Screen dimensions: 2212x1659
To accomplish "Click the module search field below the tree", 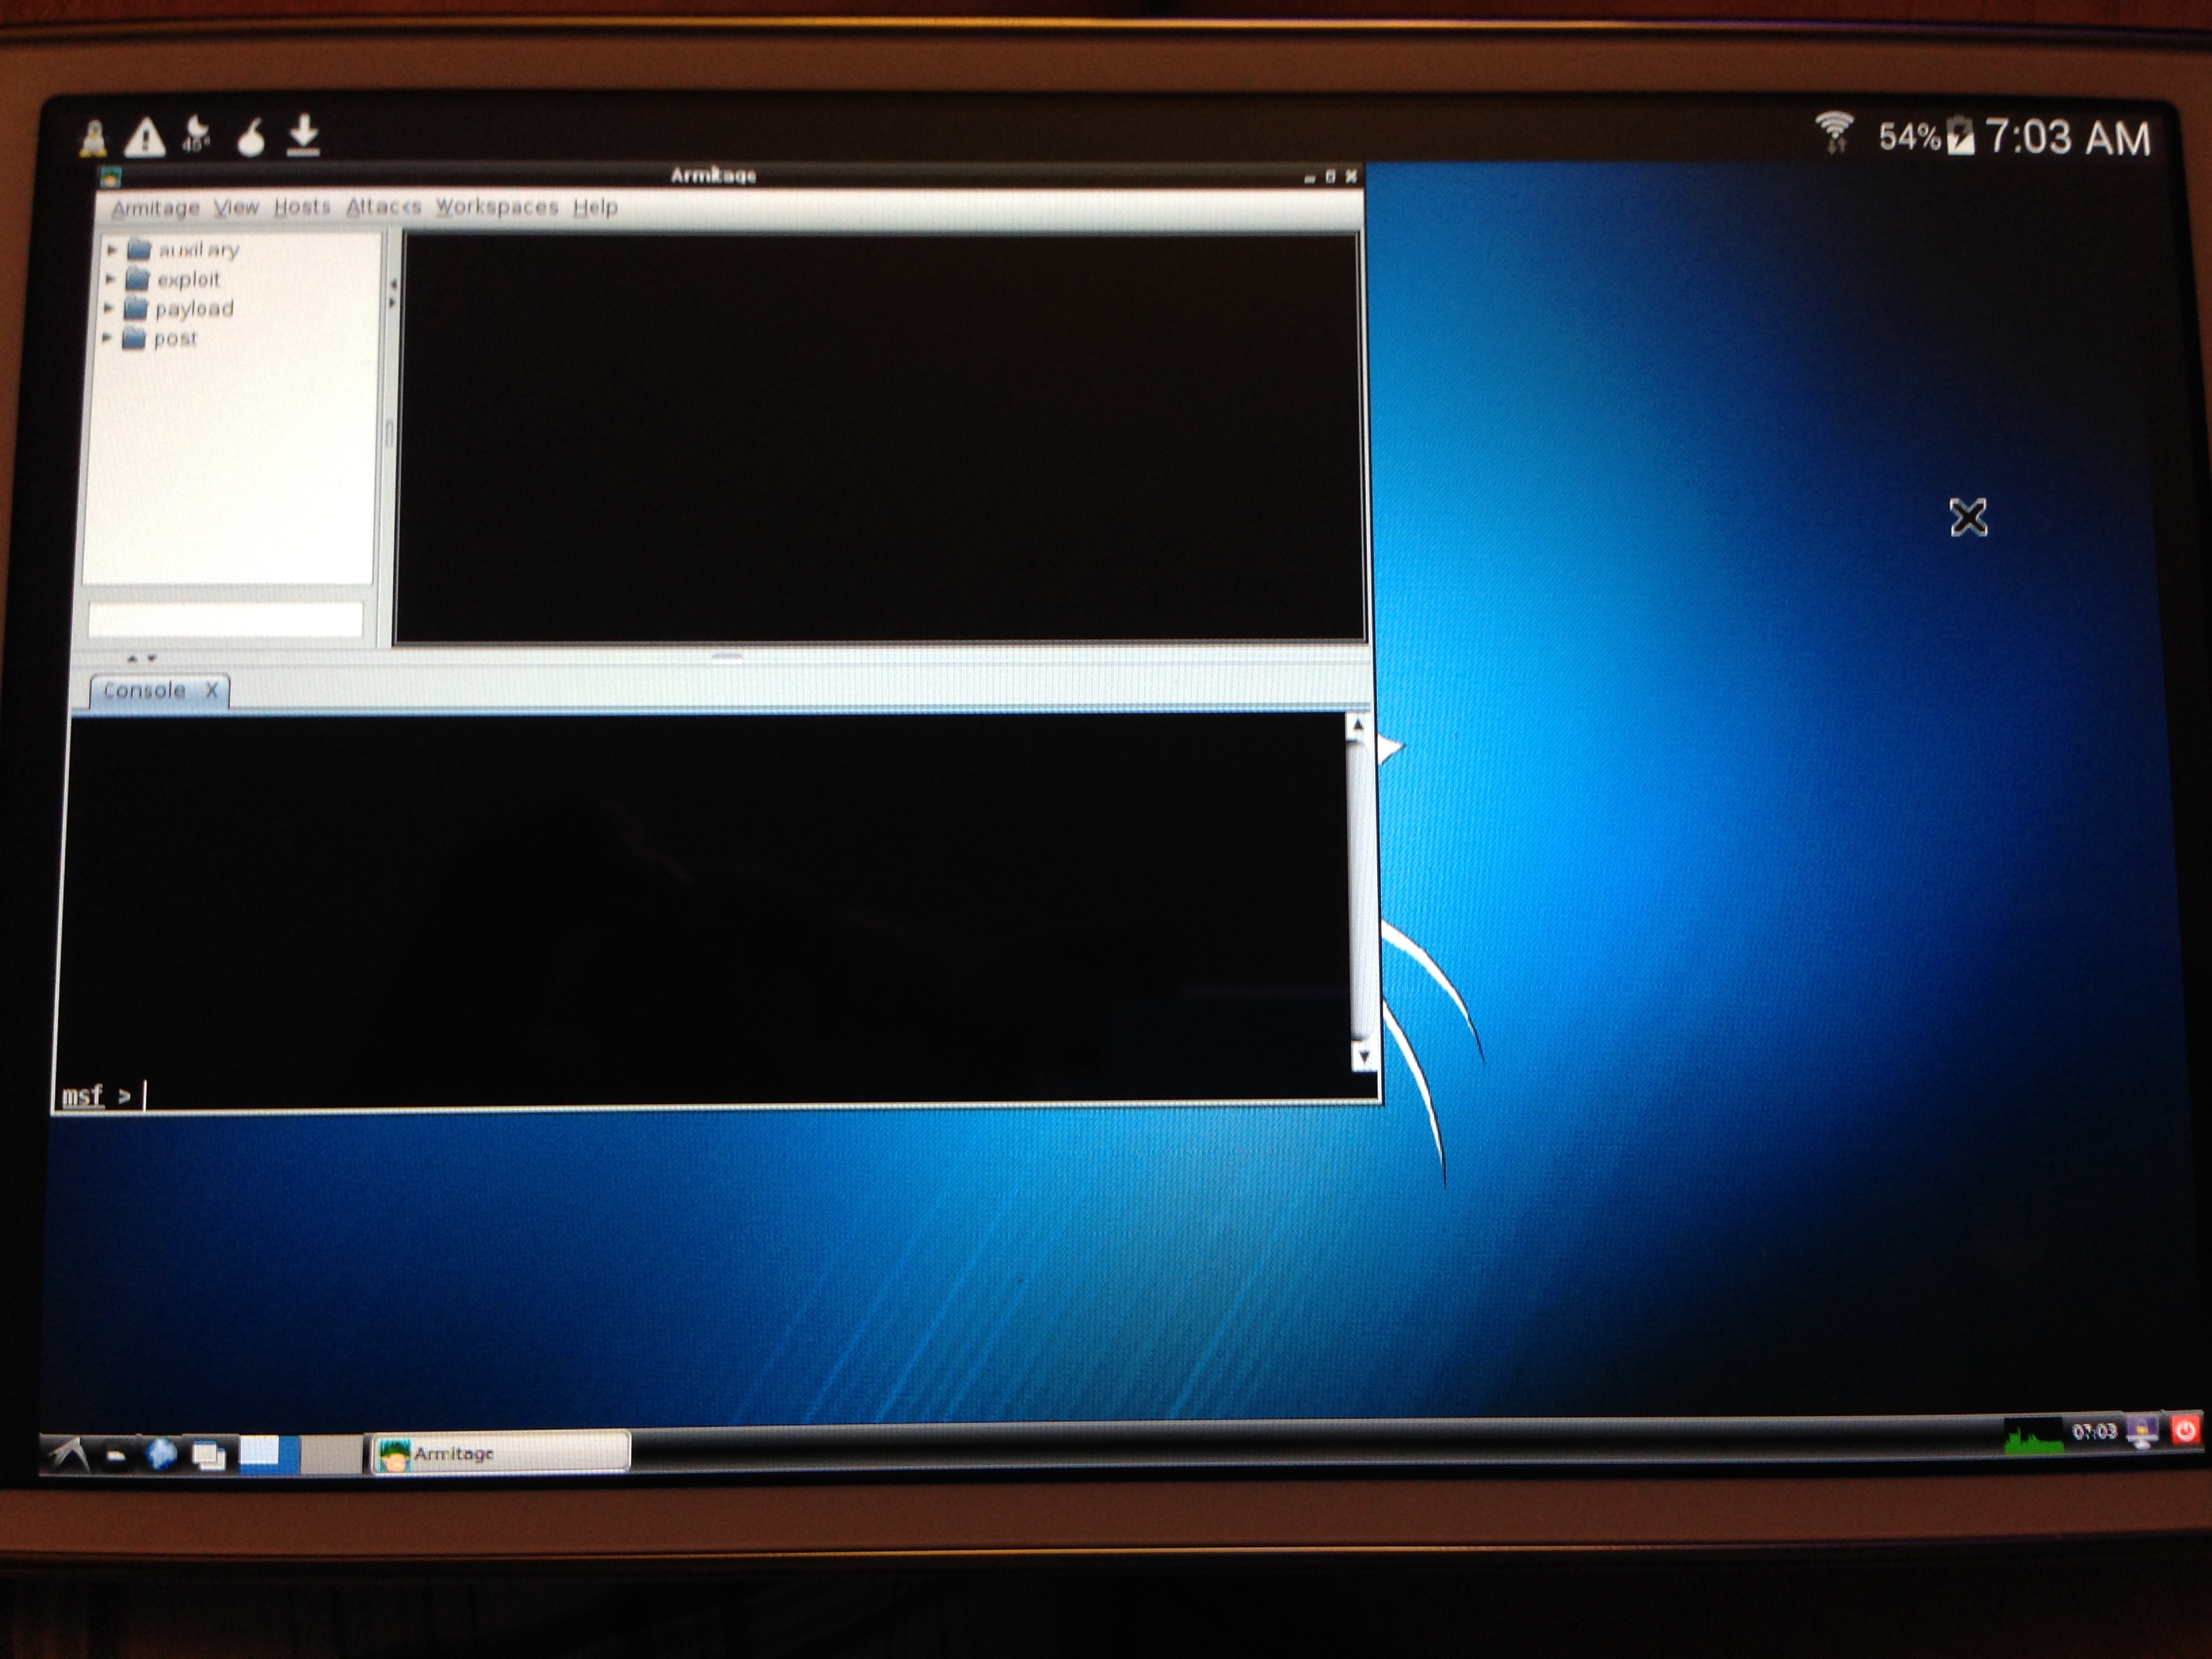I will click(226, 619).
